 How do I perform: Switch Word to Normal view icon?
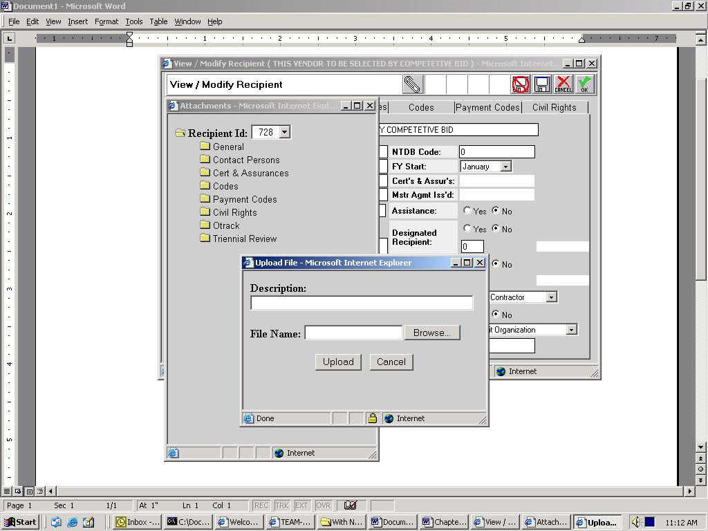point(7,491)
